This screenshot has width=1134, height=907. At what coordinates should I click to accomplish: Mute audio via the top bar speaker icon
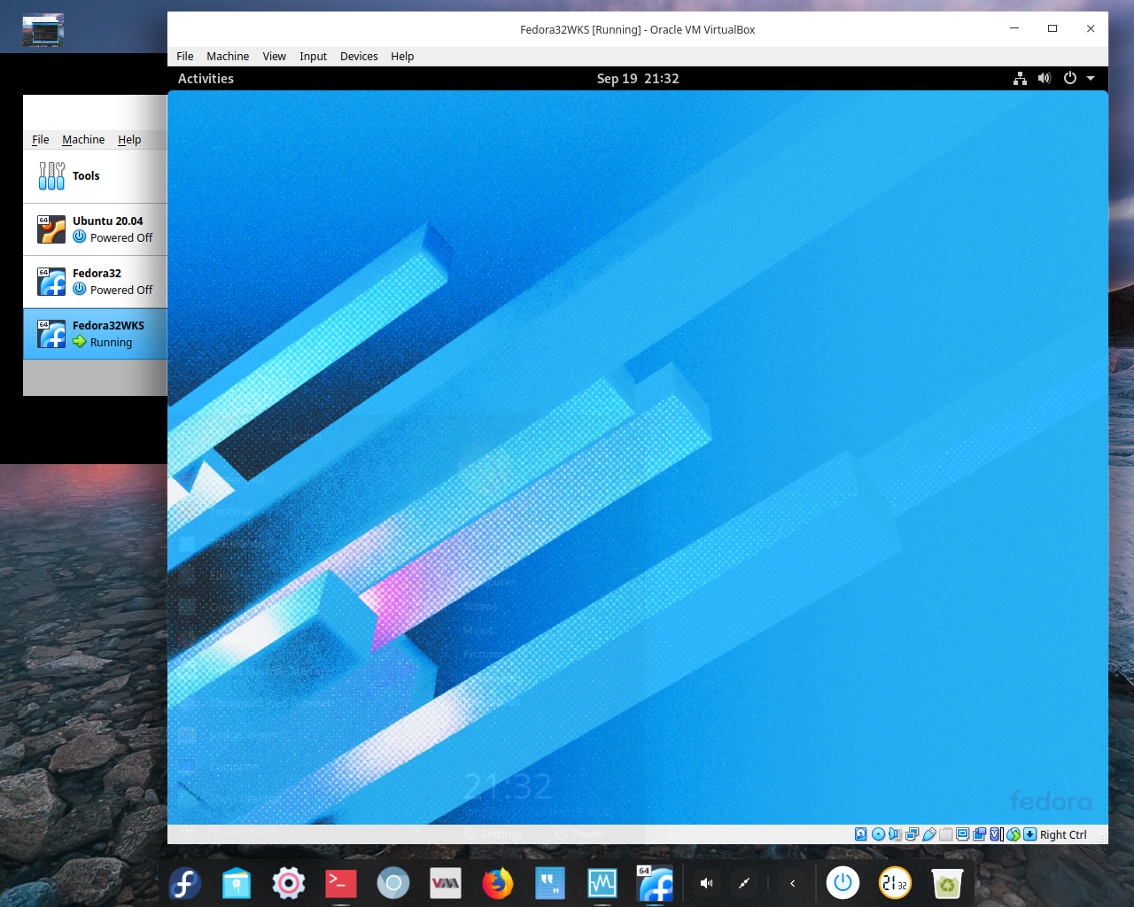[1045, 78]
